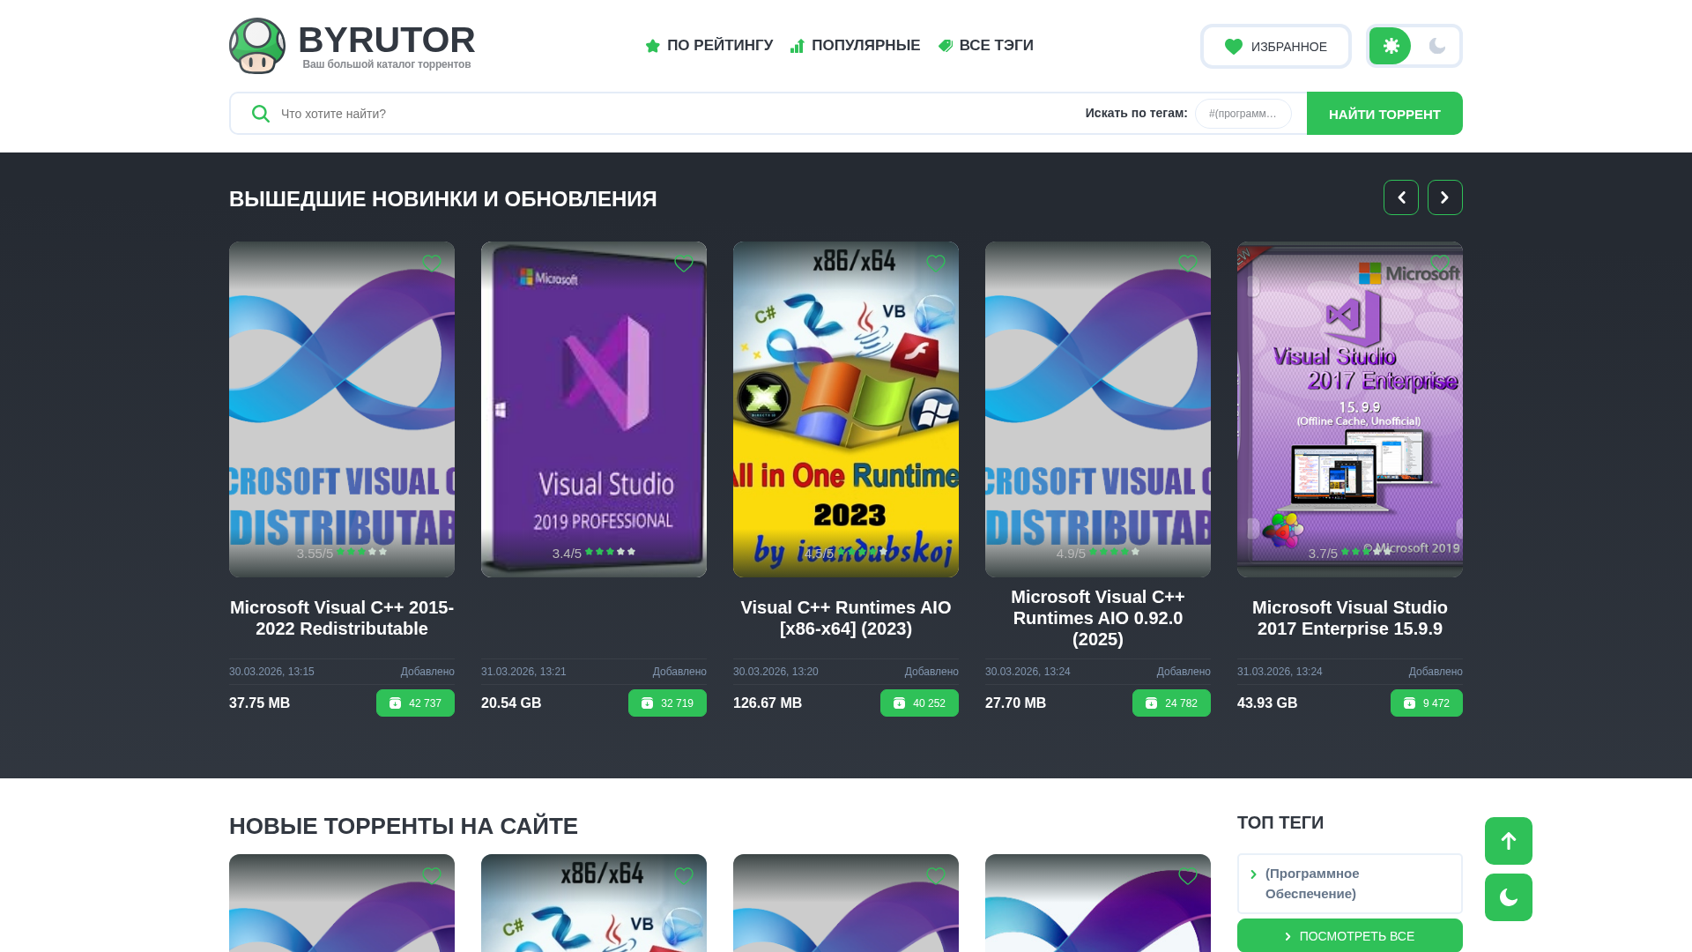Favorite second card in Новые торренты section
1692x952 pixels.
click(684, 876)
